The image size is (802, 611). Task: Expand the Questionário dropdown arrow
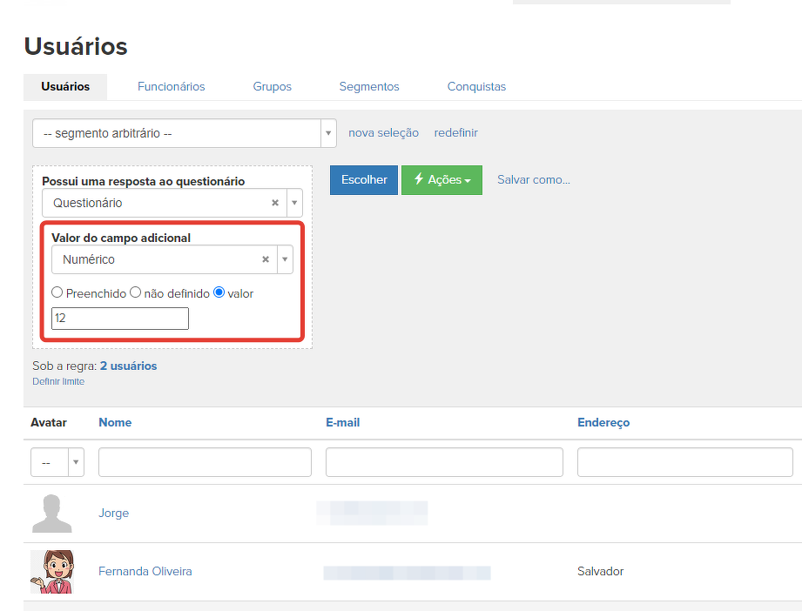pyautogui.click(x=294, y=203)
